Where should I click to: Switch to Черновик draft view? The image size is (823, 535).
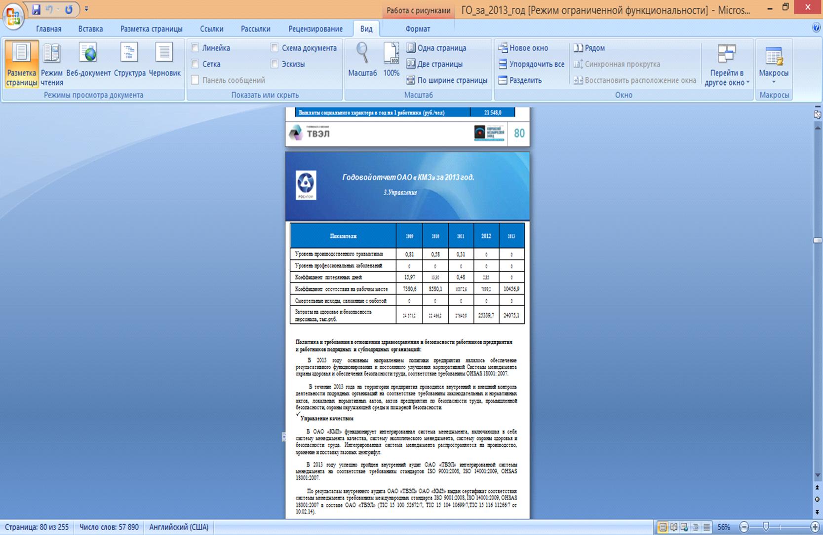(165, 60)
